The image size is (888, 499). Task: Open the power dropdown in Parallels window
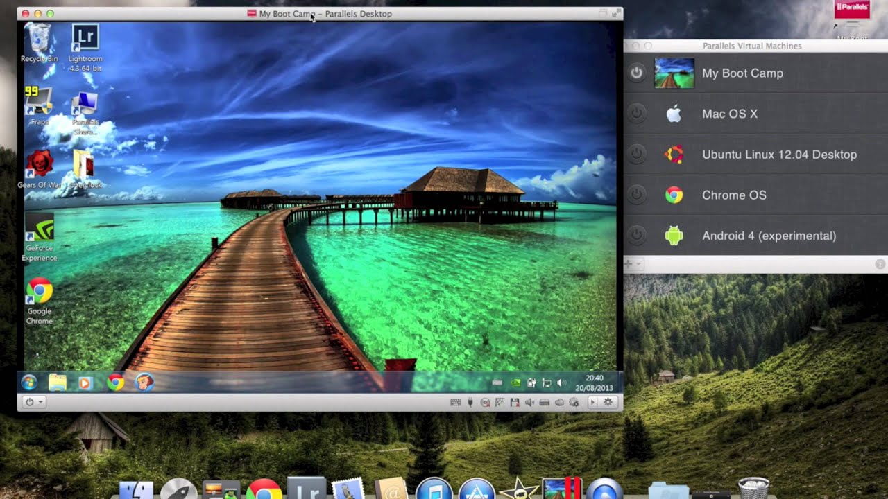pos(34,402)
